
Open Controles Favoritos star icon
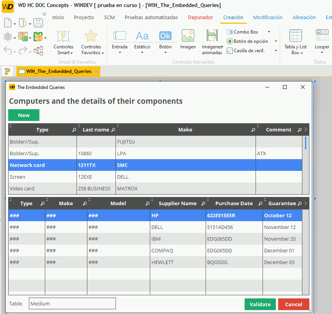(x=91, y=36)
